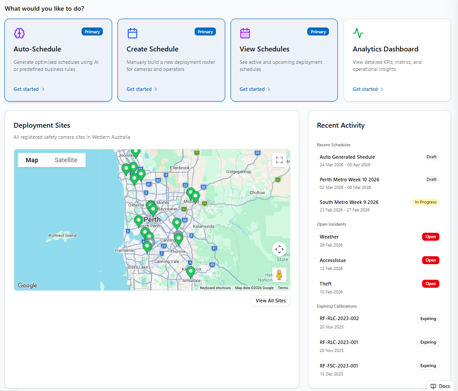This screenshot has width=458, height=391.
Task: Select the green site marker near Armadale
Action: click(x=191, y=272)
